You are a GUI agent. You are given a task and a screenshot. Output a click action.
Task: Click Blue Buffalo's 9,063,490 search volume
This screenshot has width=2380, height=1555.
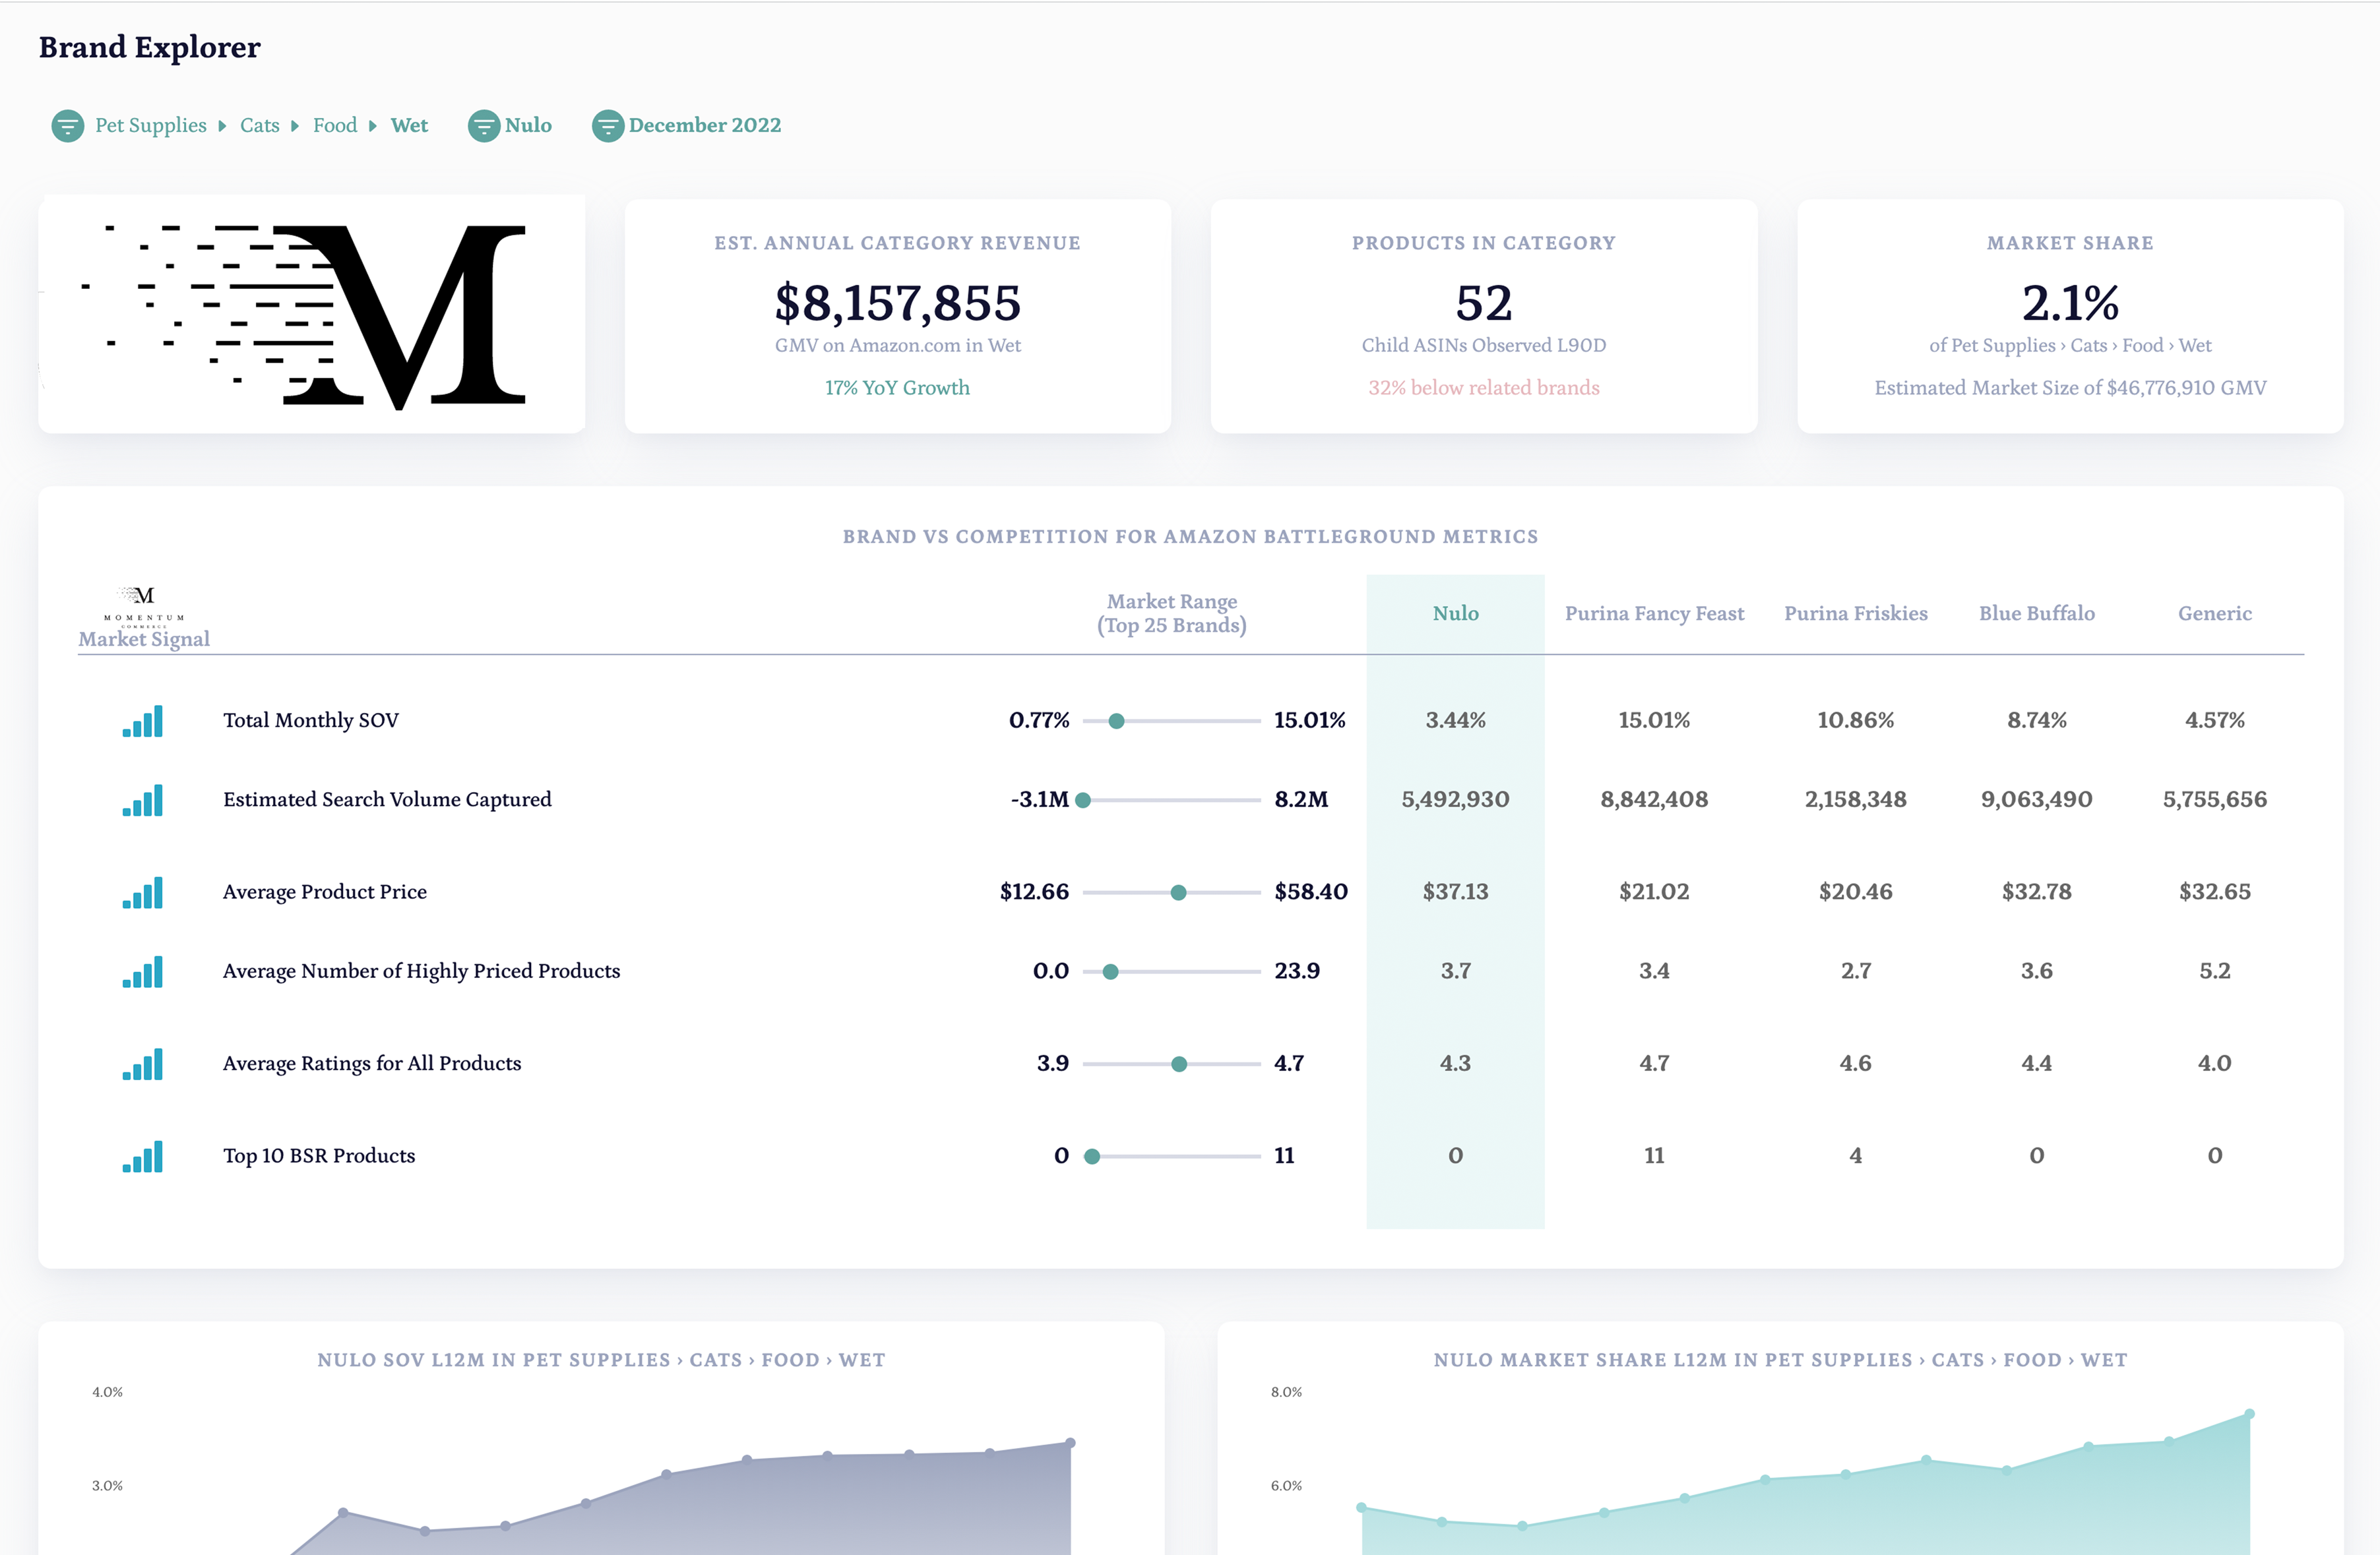pyautogui.click(x=2037, y=799)
